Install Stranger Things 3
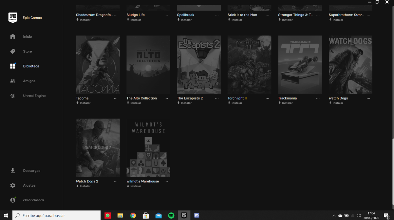The width and height of the screenshot is (394, 220). [x=285, y=20]
